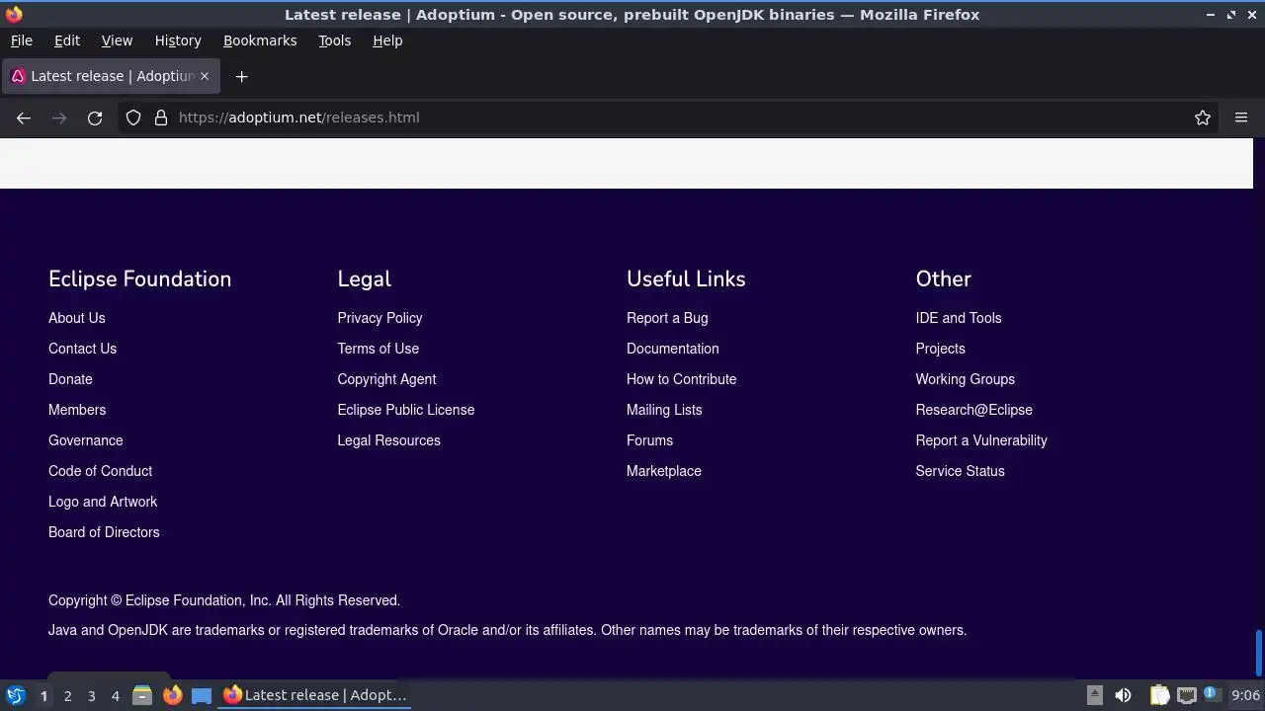1265x711 pixels.
Task: Open the Contact Us link
Action: click(x=82, y=349)
